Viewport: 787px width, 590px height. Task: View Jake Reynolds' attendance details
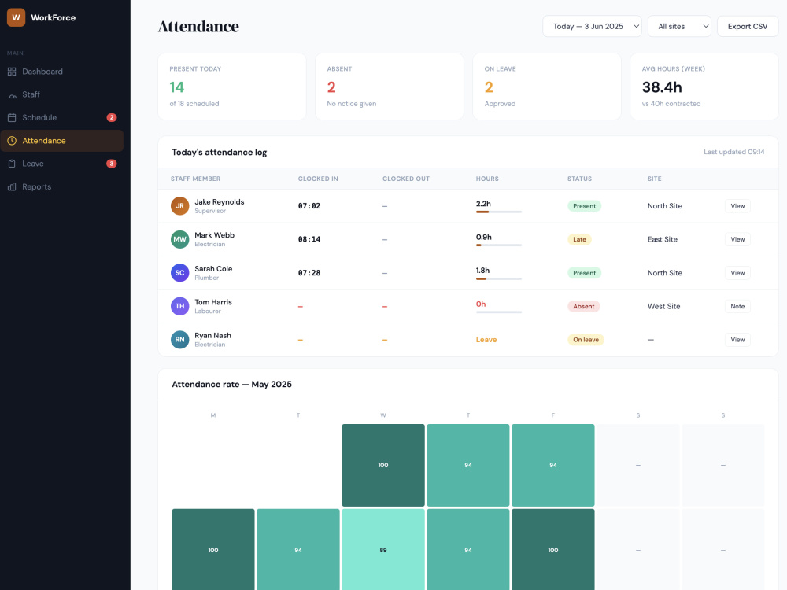[x=737, y=206]
